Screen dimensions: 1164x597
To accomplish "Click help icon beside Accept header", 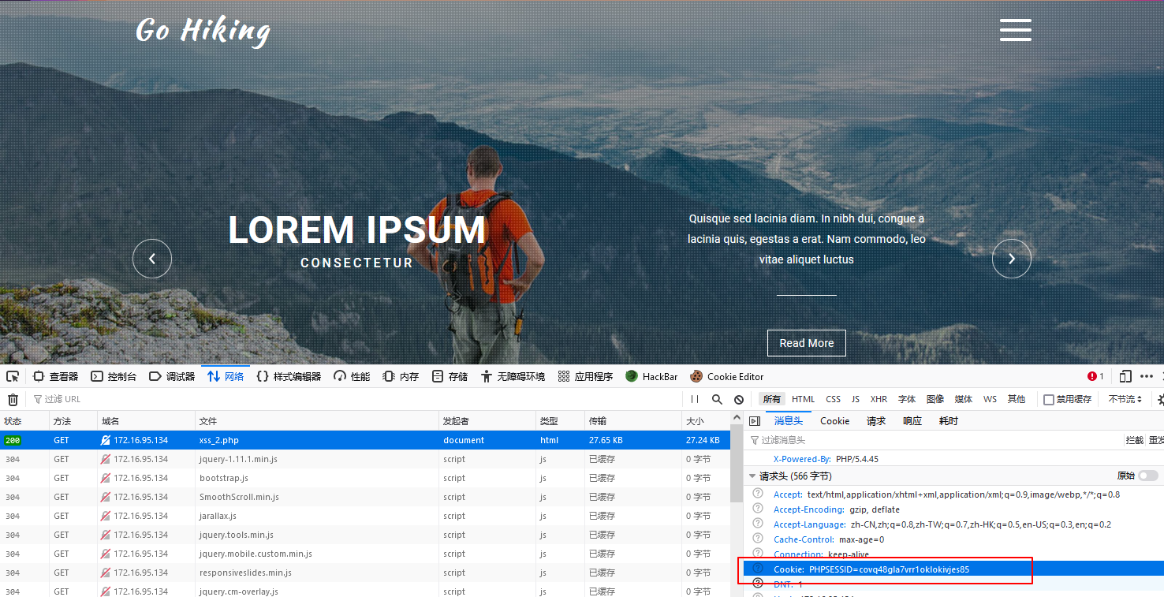I will click(x=758, y=494).
